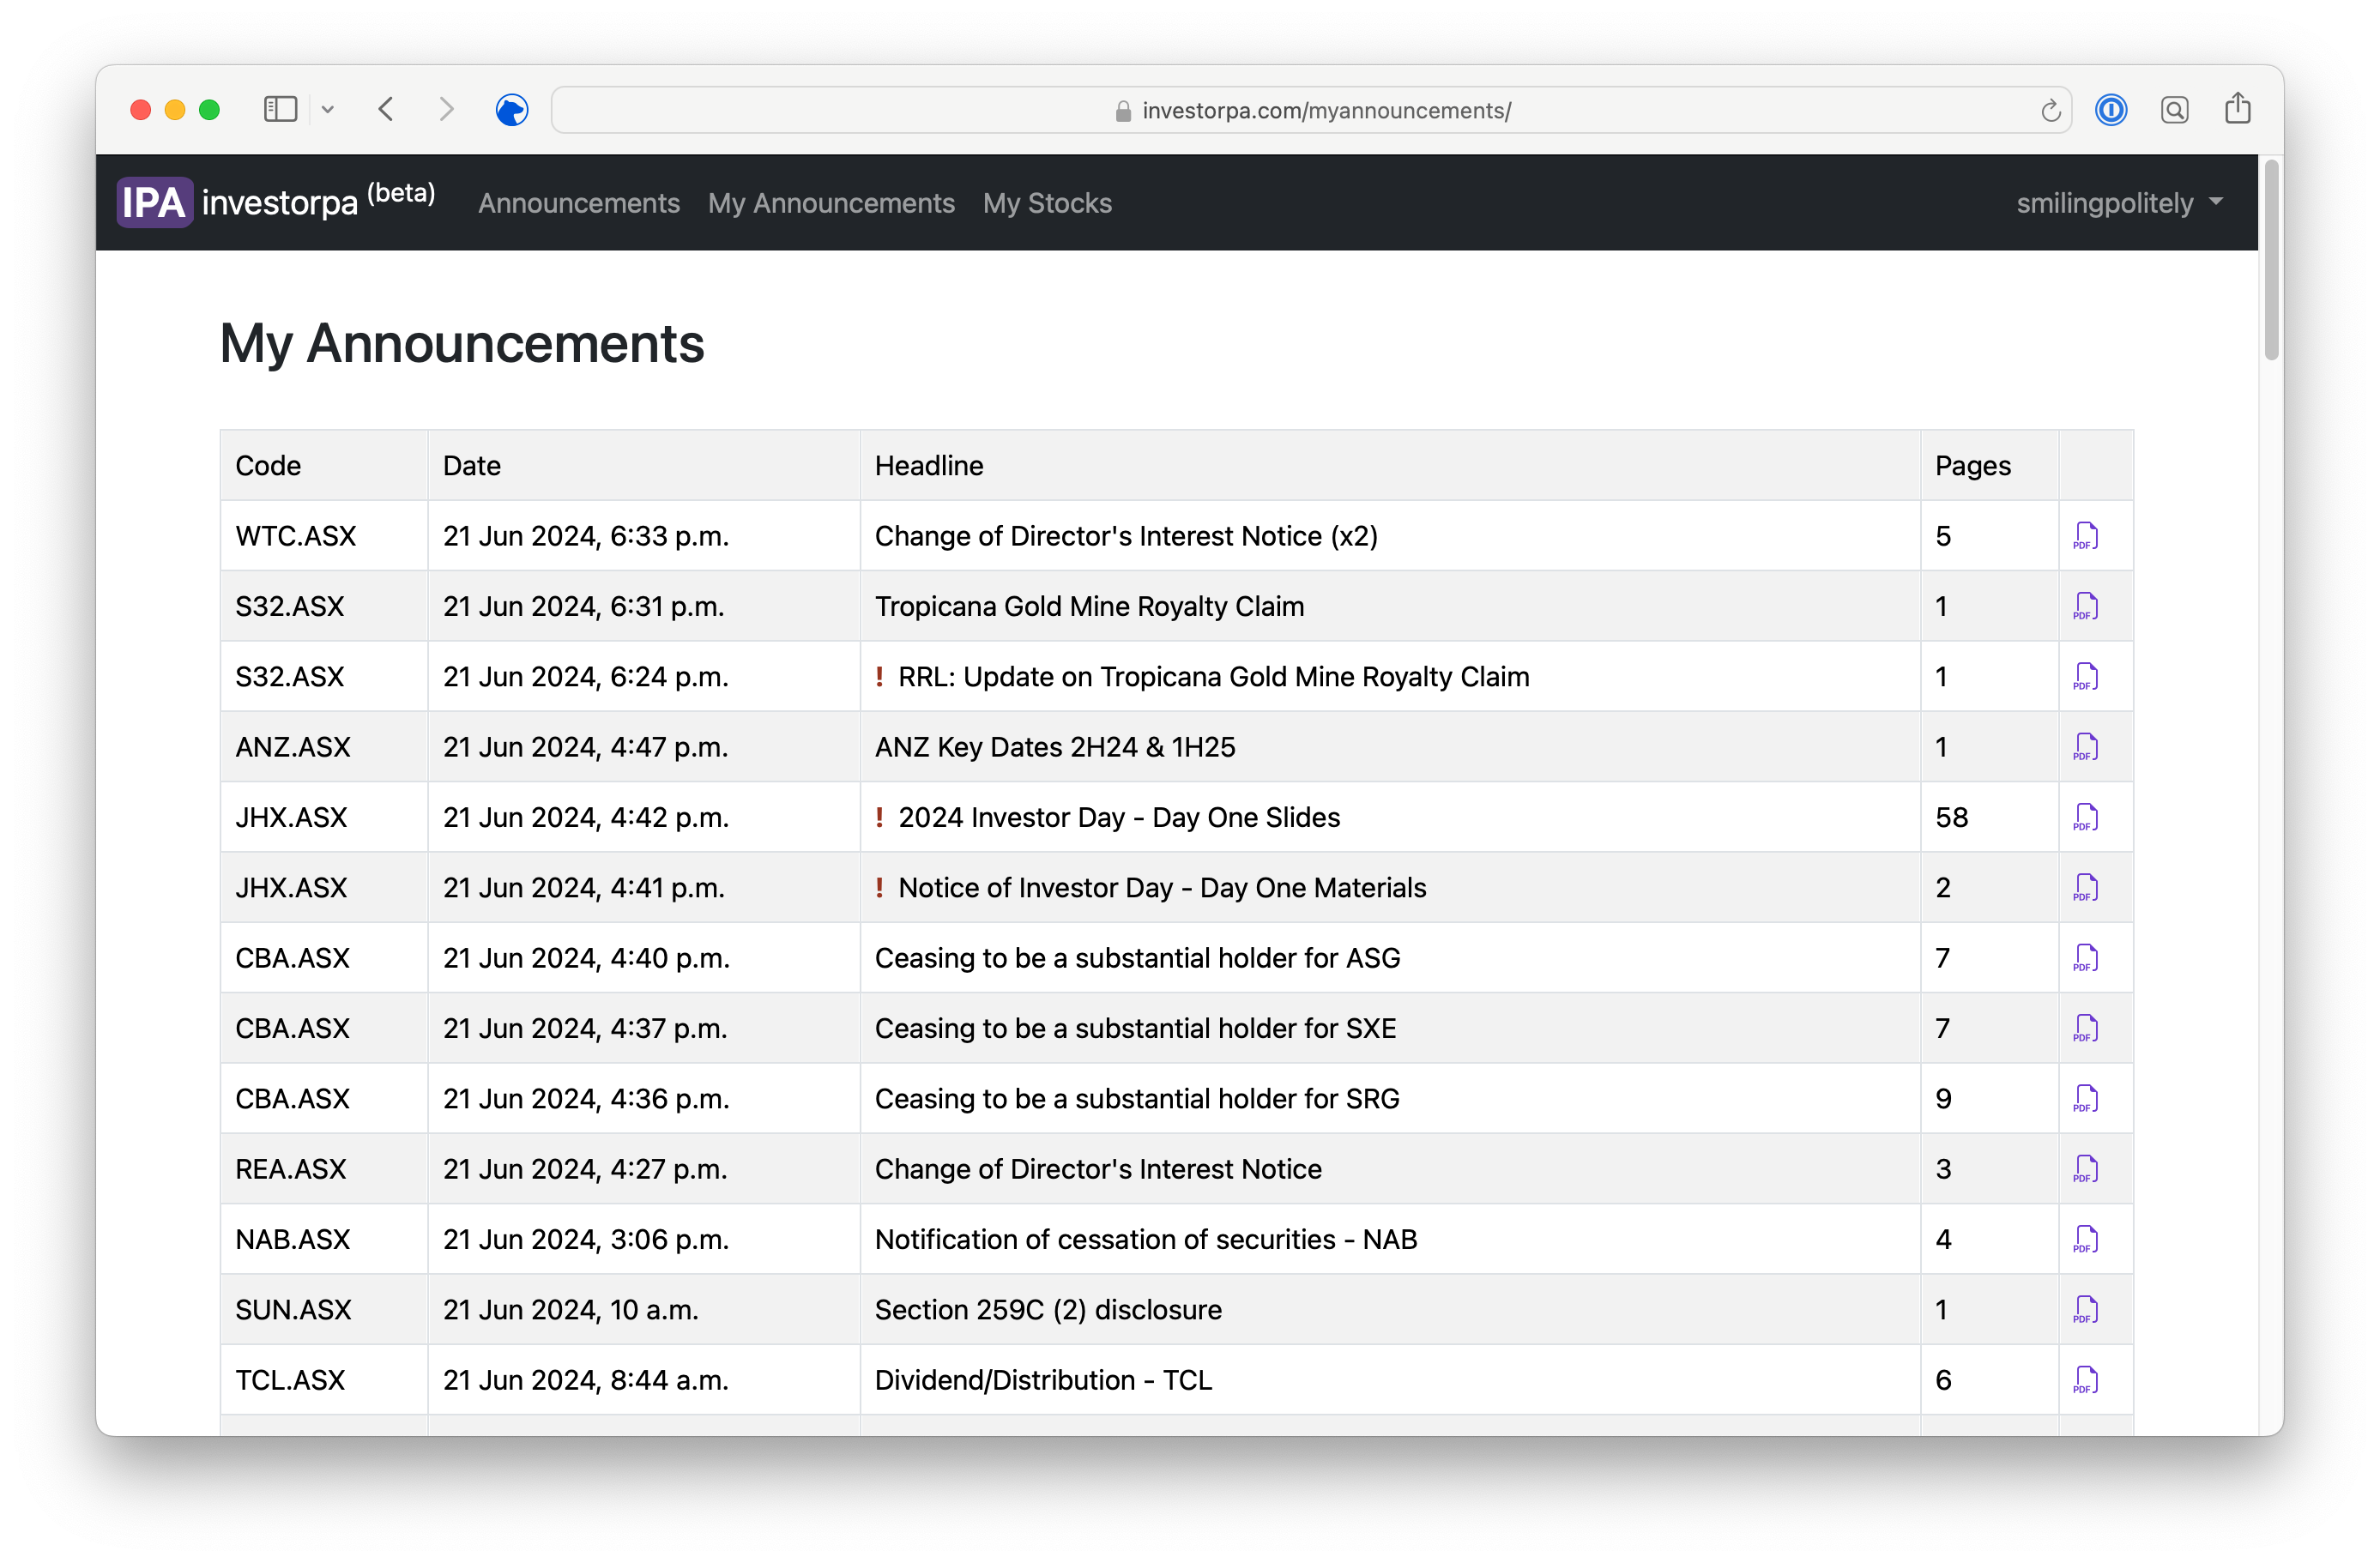
Task: Go to the Announcements nav item
Action: 578,203
